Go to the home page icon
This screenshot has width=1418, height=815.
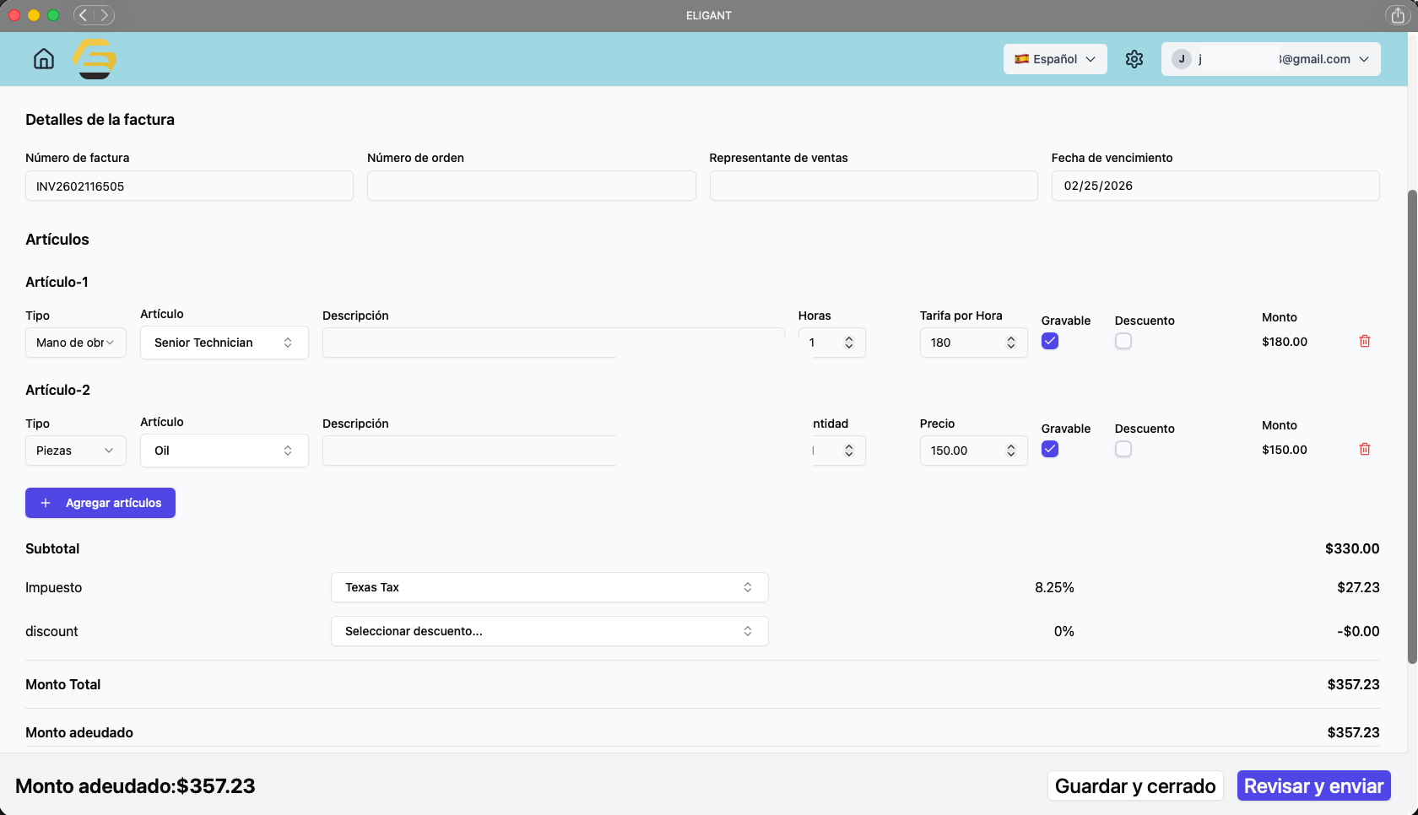click(x=44, y=59)
